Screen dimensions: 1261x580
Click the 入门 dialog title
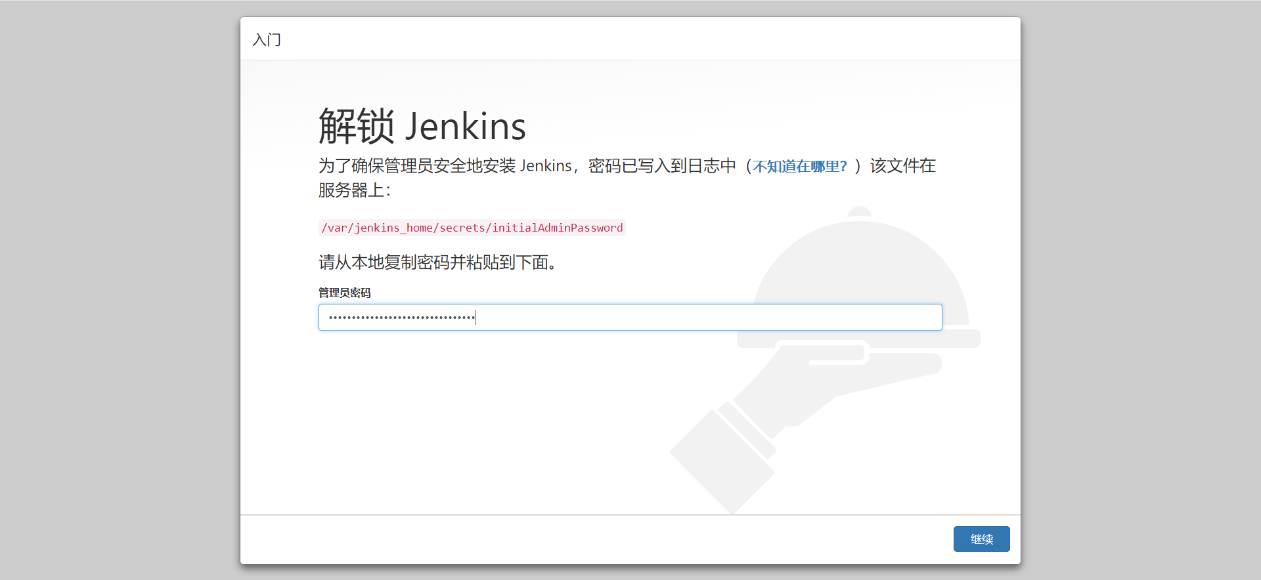coord(267,40)
